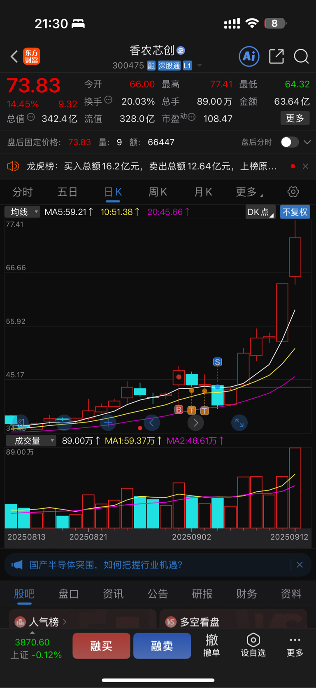Viewport: 316px width, 688px height.
Task: Switch to 公告 tab
Action: pyautogui.click(x=158, y=594)
